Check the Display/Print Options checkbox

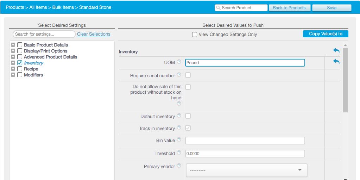click(20, 51)
